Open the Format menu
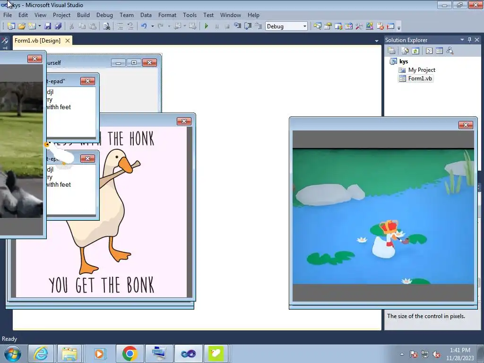Screen dimensions: 484x363 coord(167,15)
